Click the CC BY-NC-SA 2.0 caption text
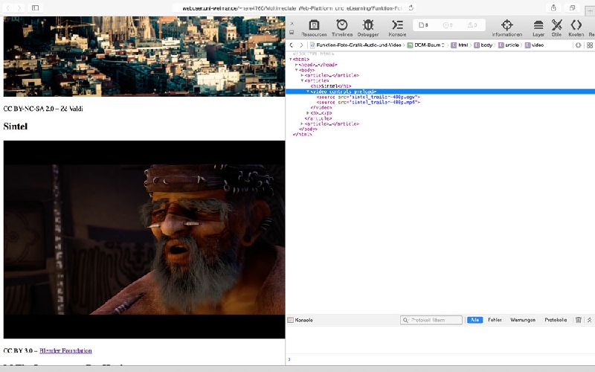 (43, 109)
